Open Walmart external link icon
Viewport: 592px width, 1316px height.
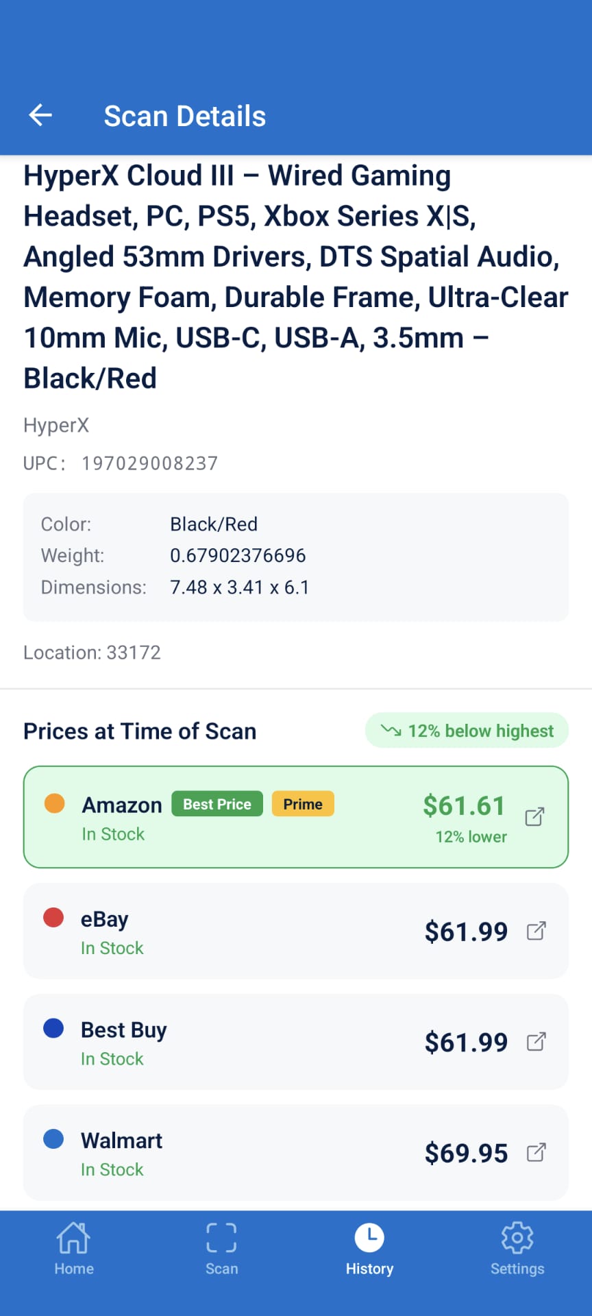click(x=536, y=1153)
